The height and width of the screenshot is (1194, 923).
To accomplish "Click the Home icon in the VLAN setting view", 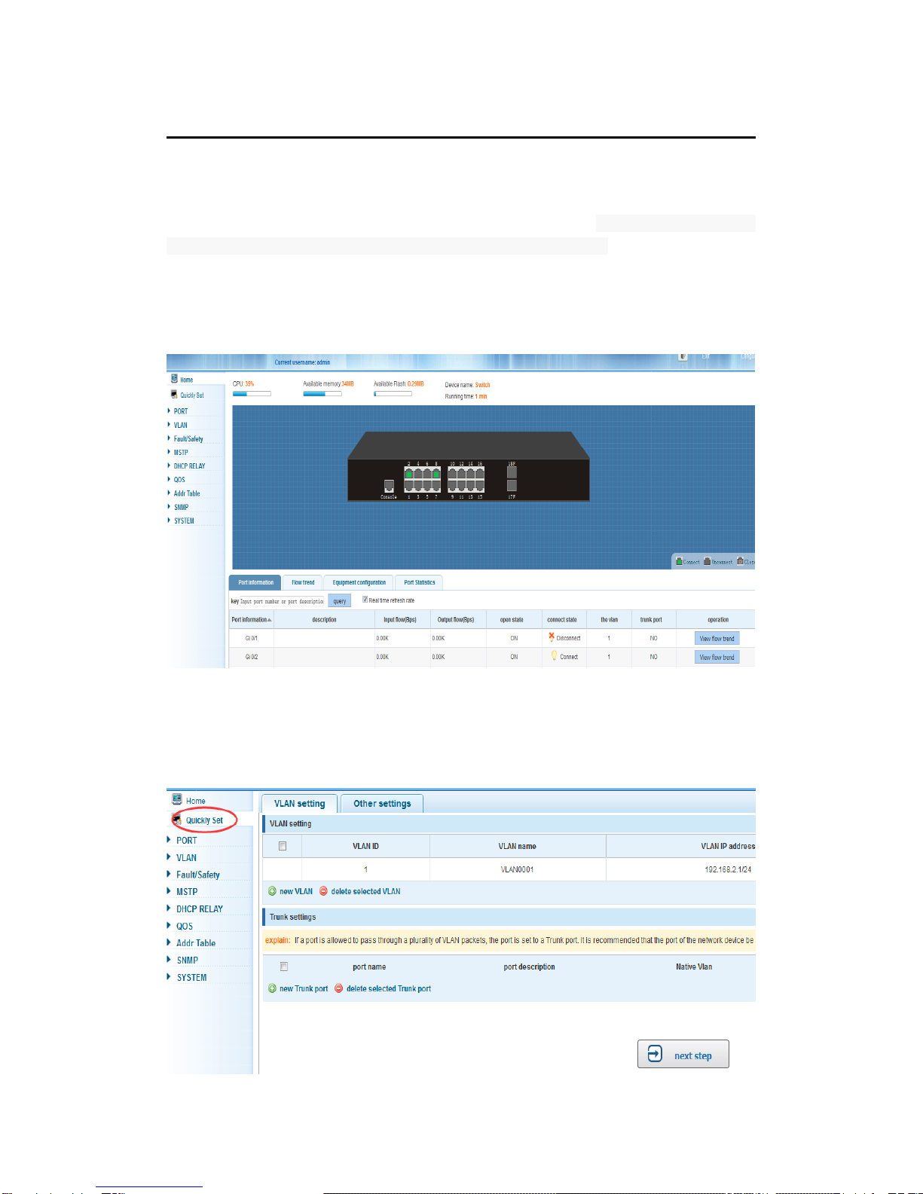I will [176, 799].
